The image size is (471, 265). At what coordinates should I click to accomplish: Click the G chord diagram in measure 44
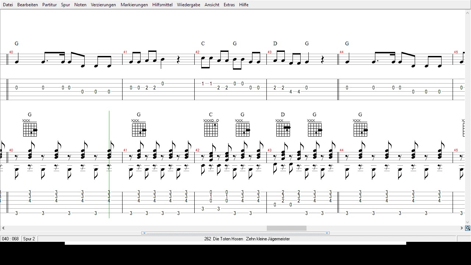point(360,128)
